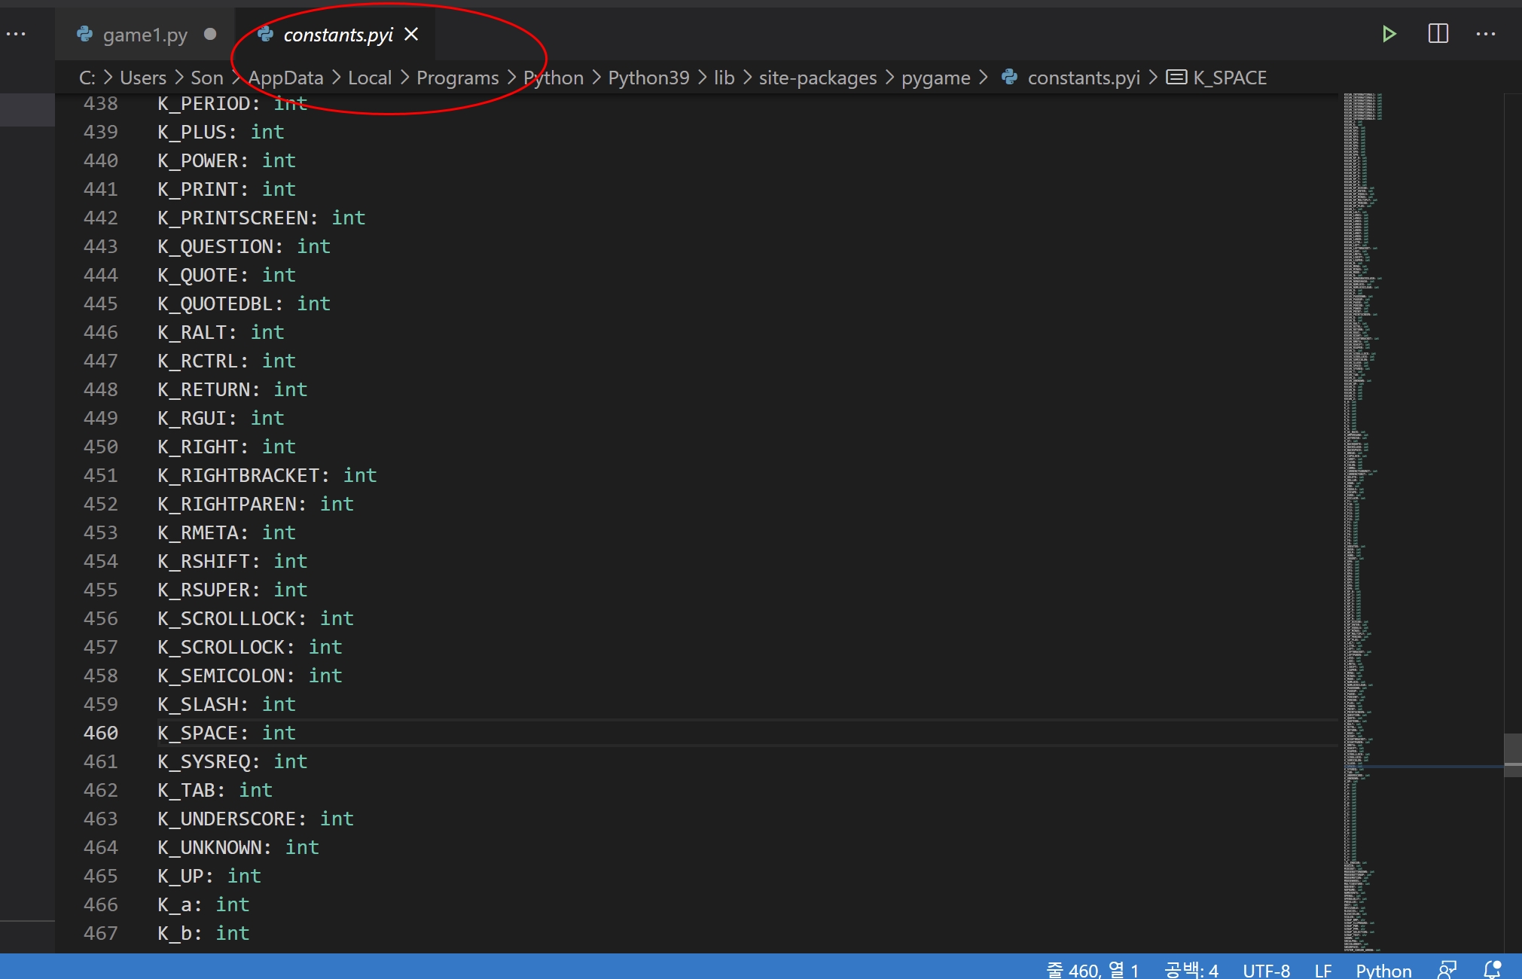Switch to the game1.py tab
The width and height of the screenshot is (1522, 979).
[x=145, y=35]
